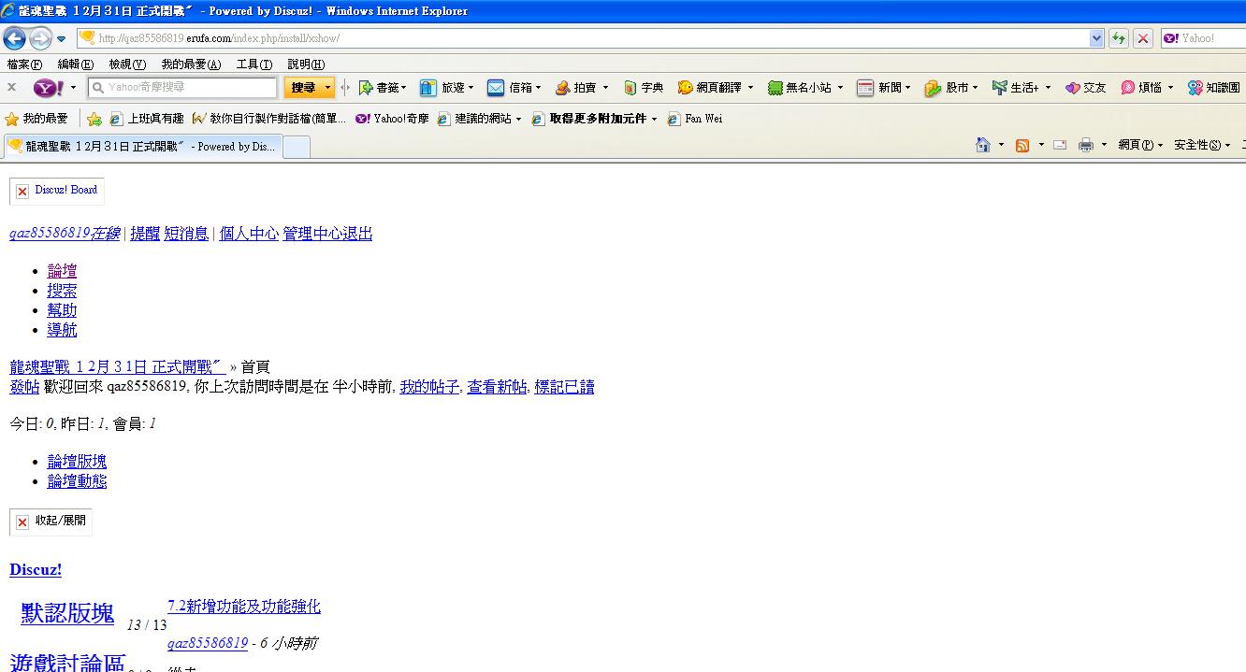
Task: Expand the address bar history dropdown
Action: click(x=1096, y=38)
